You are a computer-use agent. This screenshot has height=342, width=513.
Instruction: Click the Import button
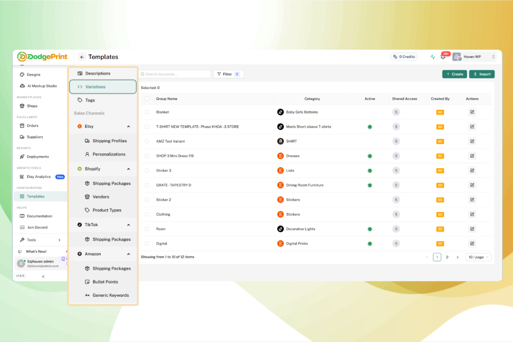tap(482, 74)
